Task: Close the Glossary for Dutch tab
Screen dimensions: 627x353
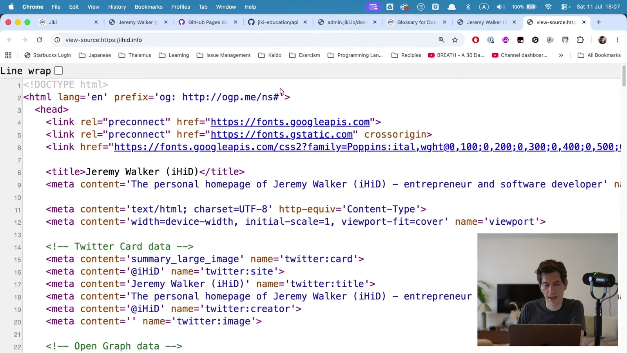Action: point(444,22)
